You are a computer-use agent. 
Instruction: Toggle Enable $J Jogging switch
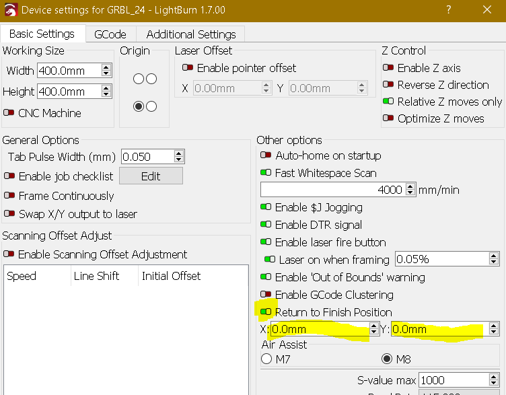coord(266,207)
